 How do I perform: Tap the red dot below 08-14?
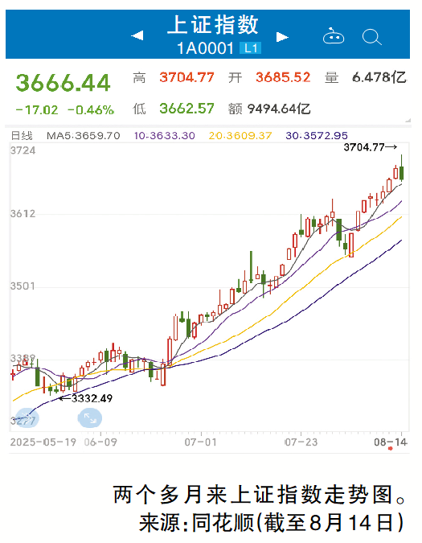click(x=390, y=449)
